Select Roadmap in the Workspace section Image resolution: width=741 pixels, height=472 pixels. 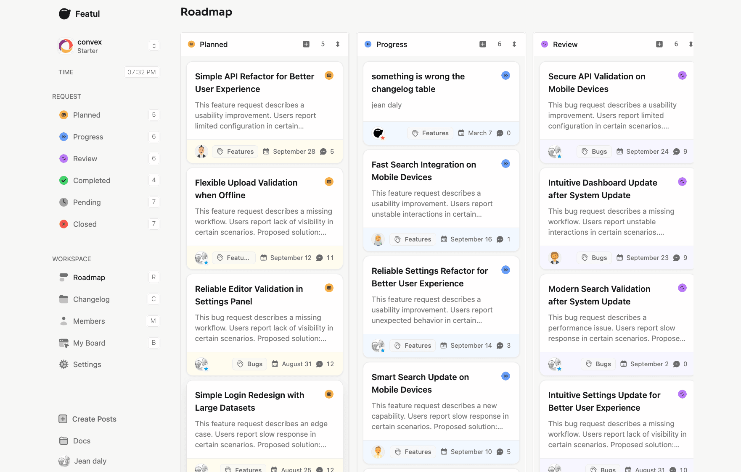tap(89, 277)
